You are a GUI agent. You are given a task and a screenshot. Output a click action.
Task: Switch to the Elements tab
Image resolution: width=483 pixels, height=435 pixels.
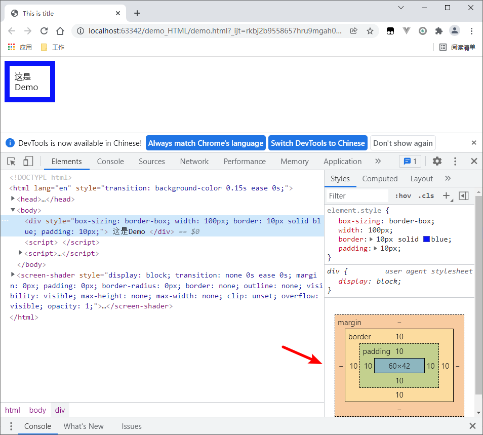[66, 162]
